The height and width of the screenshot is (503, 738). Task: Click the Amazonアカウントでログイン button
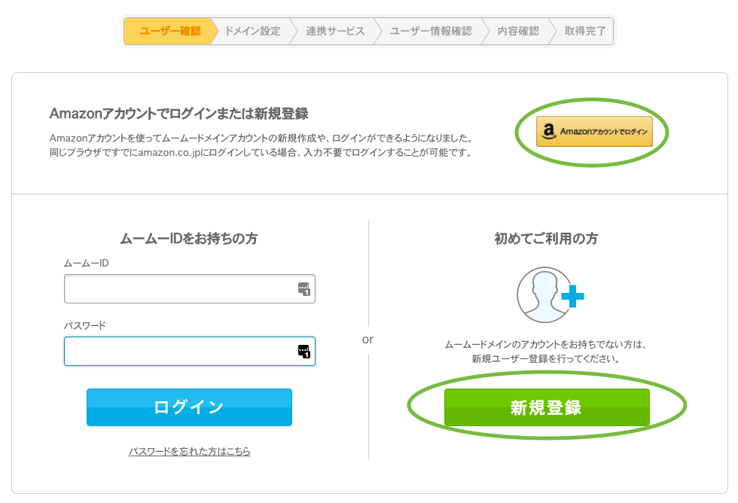point(594,131)
